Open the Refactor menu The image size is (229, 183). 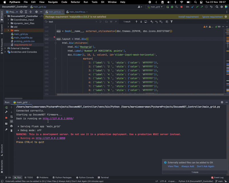coord(75,2)
